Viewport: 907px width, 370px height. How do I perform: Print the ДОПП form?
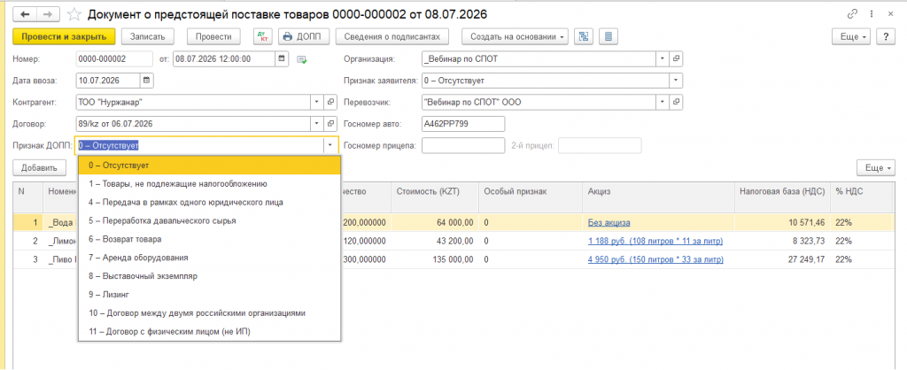(305, 36)
